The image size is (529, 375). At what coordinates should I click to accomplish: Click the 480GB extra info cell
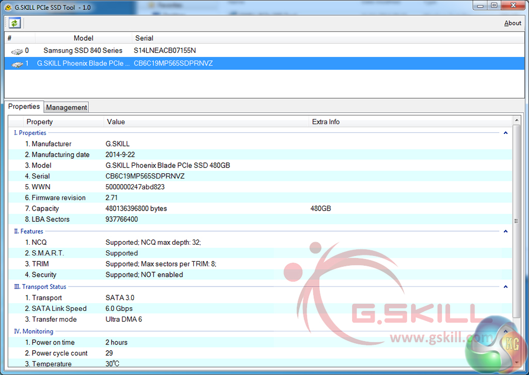320,209
